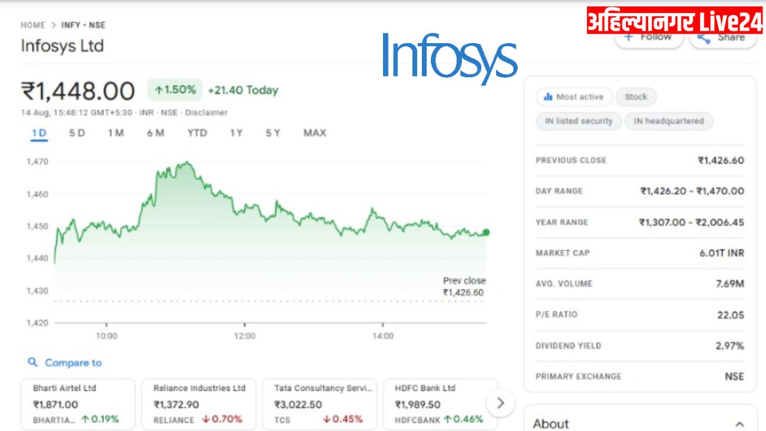
Task: Click the Infosys Ltd title
Action: pos(62,46)
